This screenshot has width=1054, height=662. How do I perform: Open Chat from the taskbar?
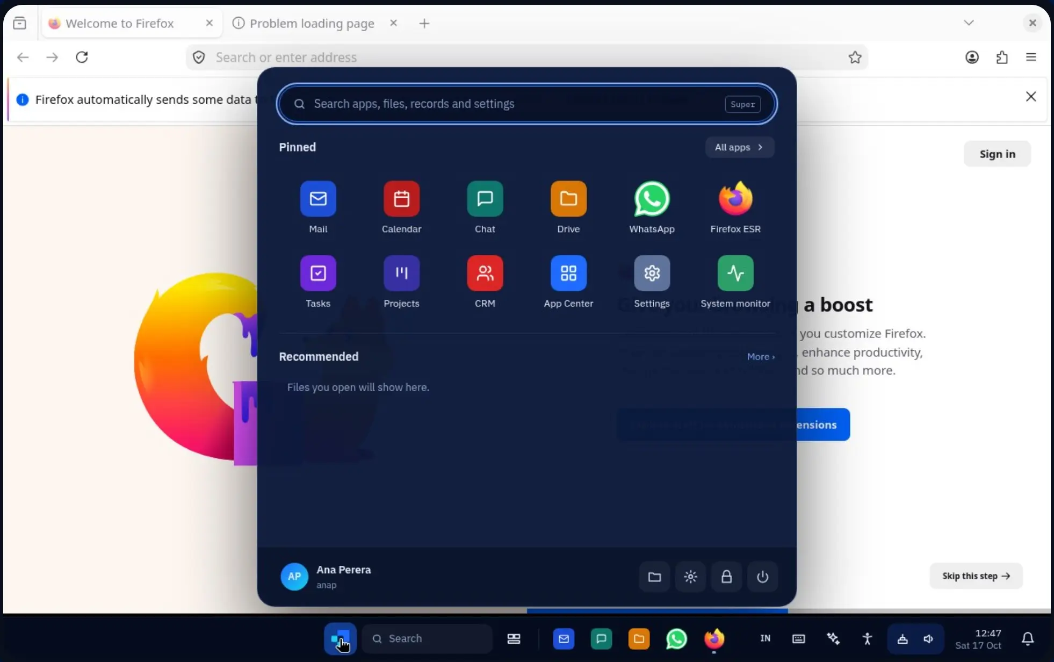(601, 639)
